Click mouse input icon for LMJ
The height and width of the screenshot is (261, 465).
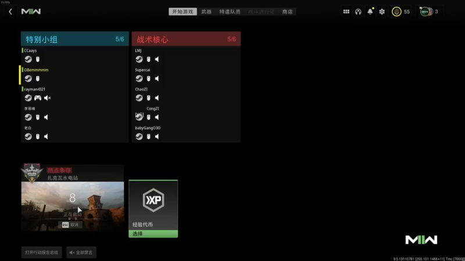pyautogui.click(x=149, y=59)
